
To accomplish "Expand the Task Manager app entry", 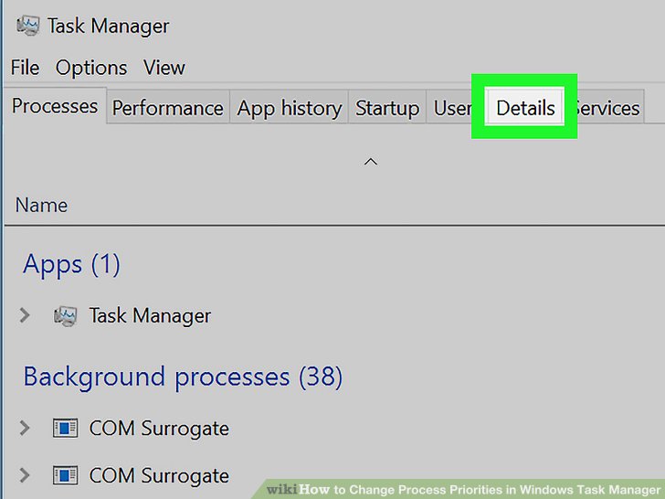I will pos(25,315).
